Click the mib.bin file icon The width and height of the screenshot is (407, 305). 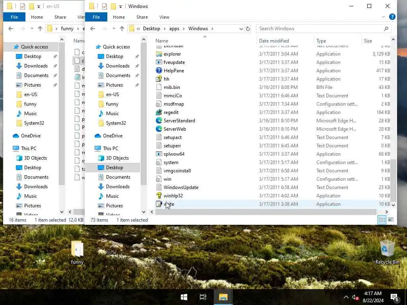click(159, 87)
